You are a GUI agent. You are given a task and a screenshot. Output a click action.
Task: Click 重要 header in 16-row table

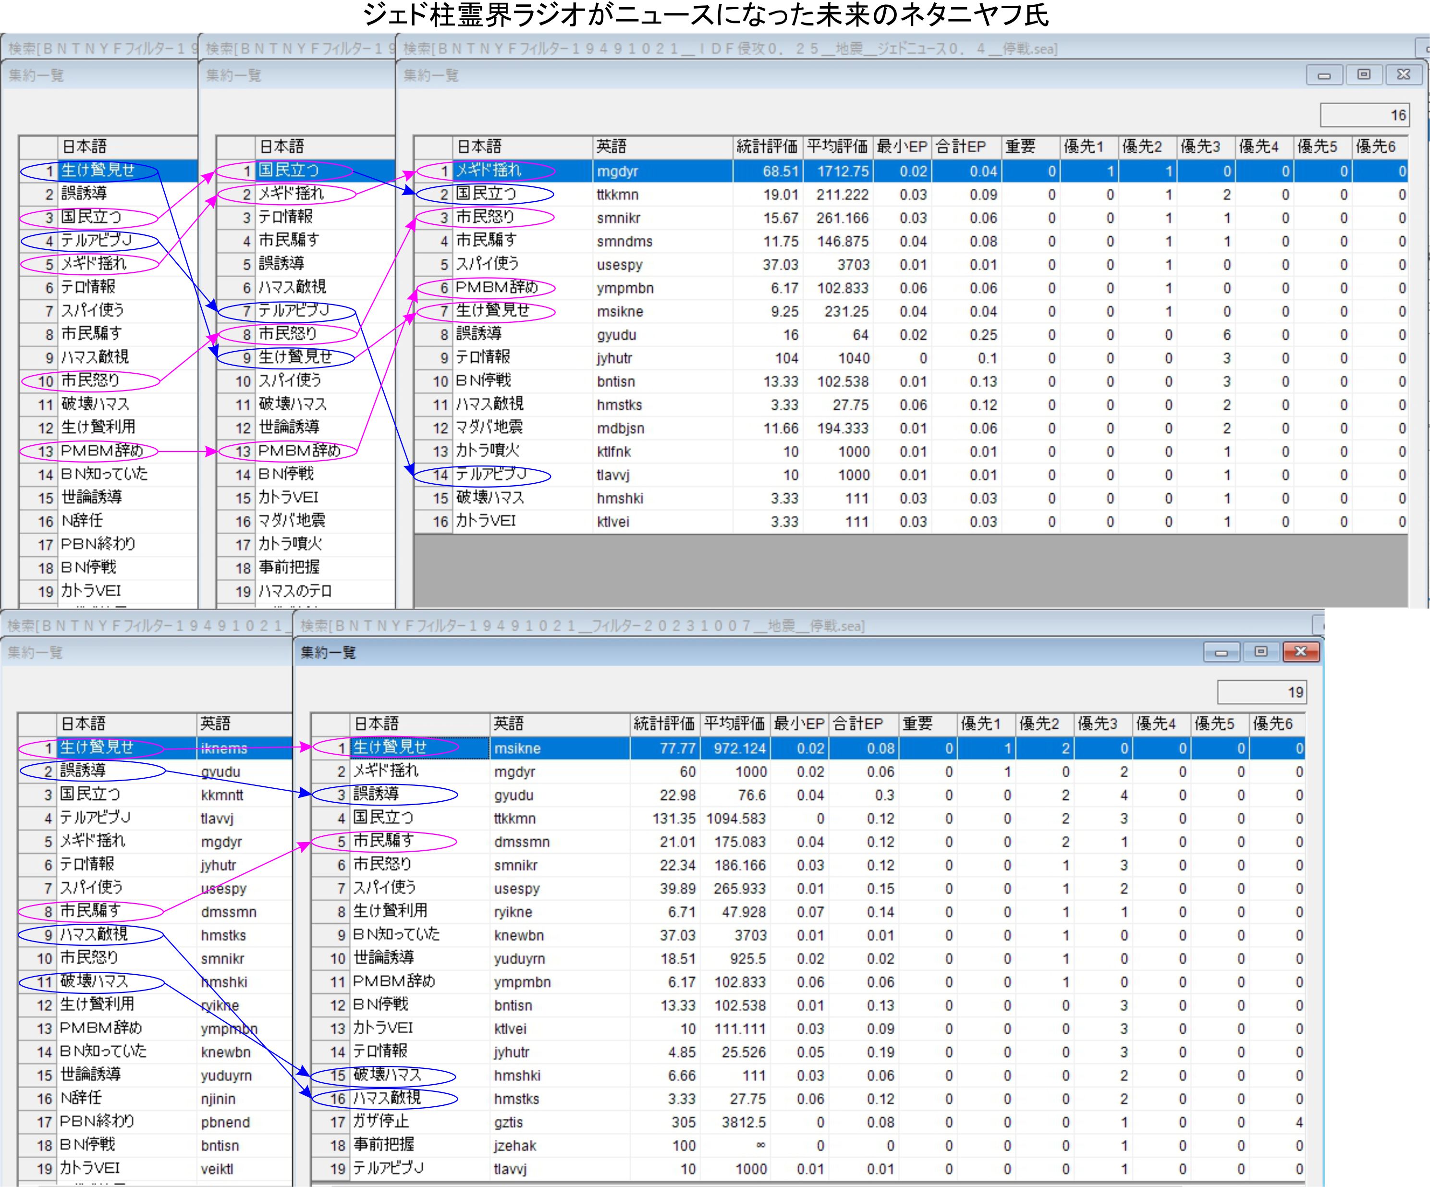click(1030, 147)
